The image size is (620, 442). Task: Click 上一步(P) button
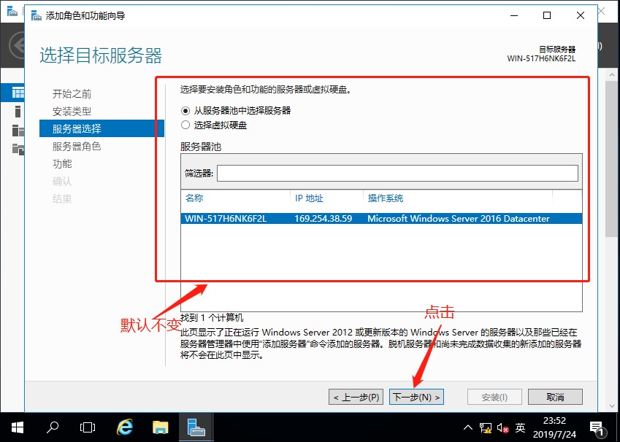tap(356, 397)
